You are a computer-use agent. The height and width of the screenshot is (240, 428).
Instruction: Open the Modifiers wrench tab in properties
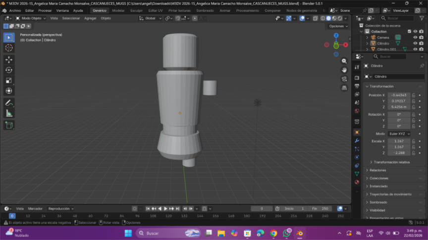pyautogui.click(x=357, y=141)
